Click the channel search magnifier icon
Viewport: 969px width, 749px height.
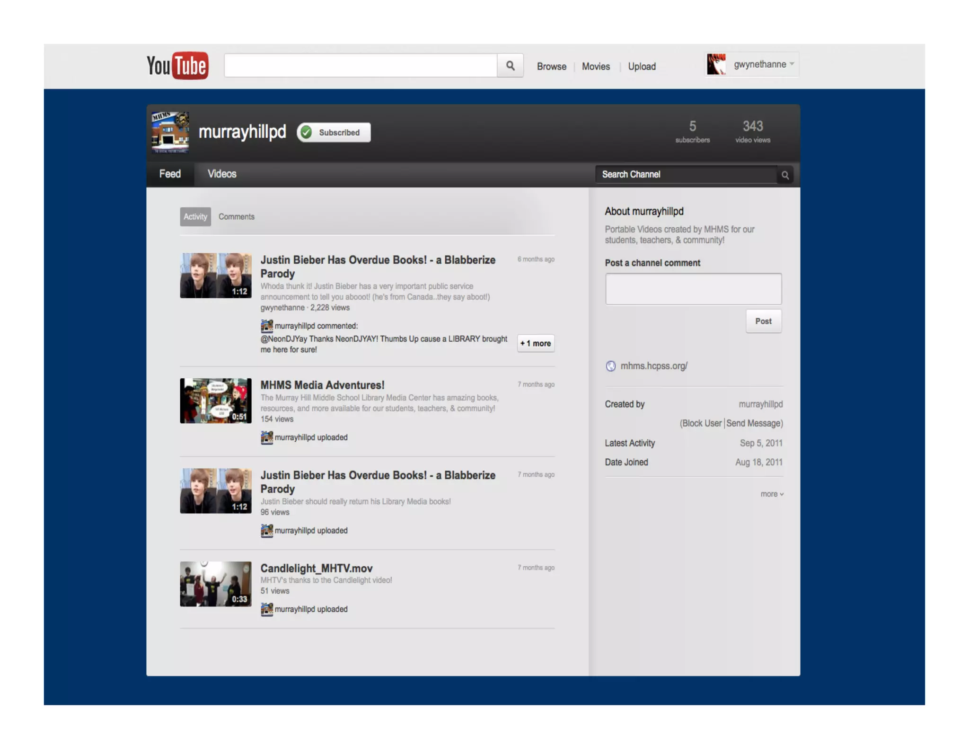pos(785,175)
